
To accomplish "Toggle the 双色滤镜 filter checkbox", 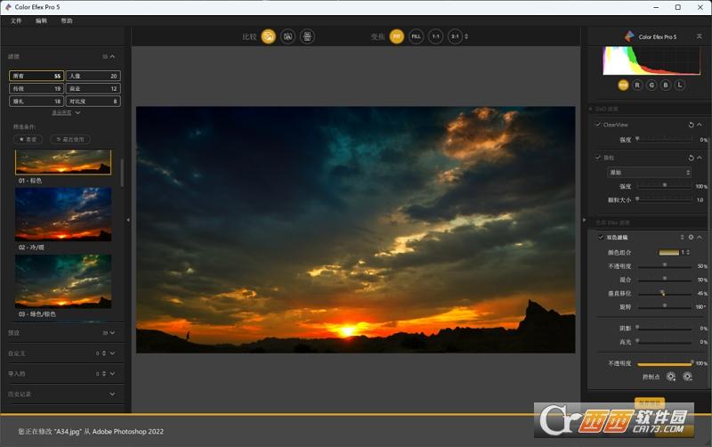I will (x=601, y=237).
